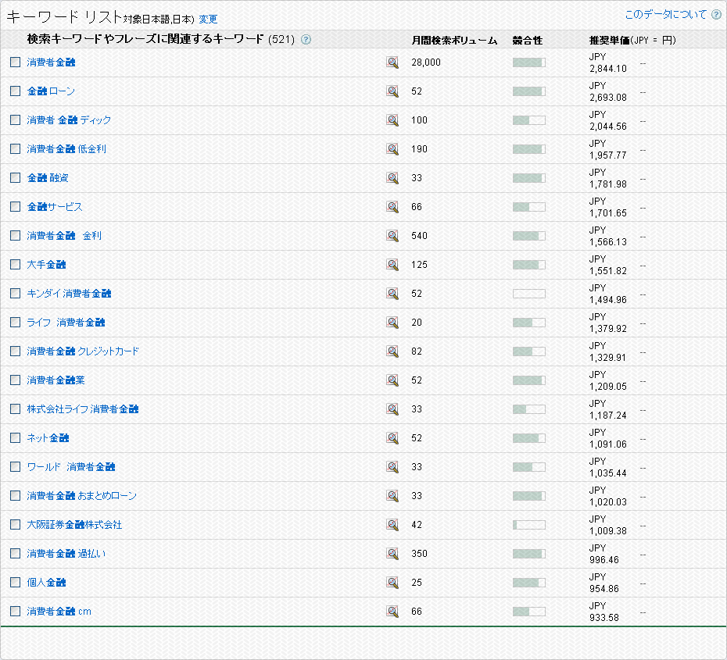This screenshot has height=660, width=727.
Task: Sort by 月間検索ボリューム column header
Action: tap(454, 40)
